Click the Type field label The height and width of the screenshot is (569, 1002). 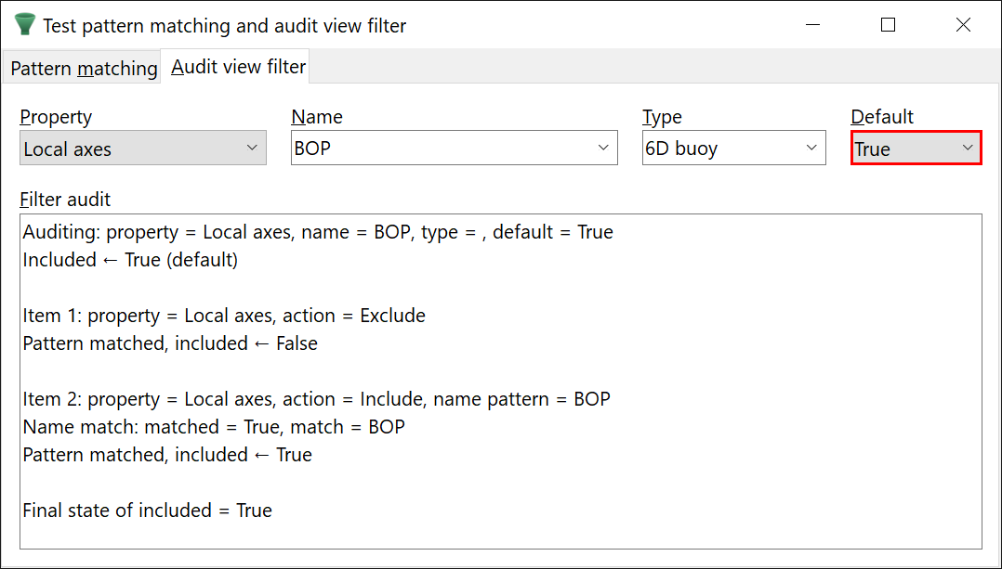pos(662,117)
